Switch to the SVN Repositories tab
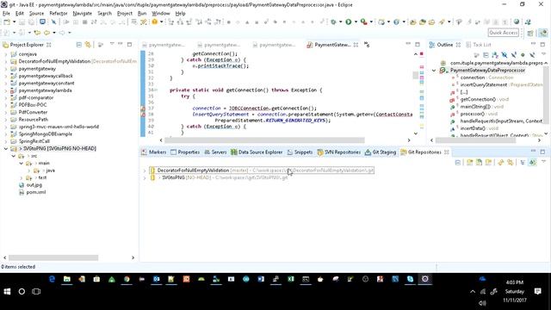The image size is (551, 310). coord(339,152)
